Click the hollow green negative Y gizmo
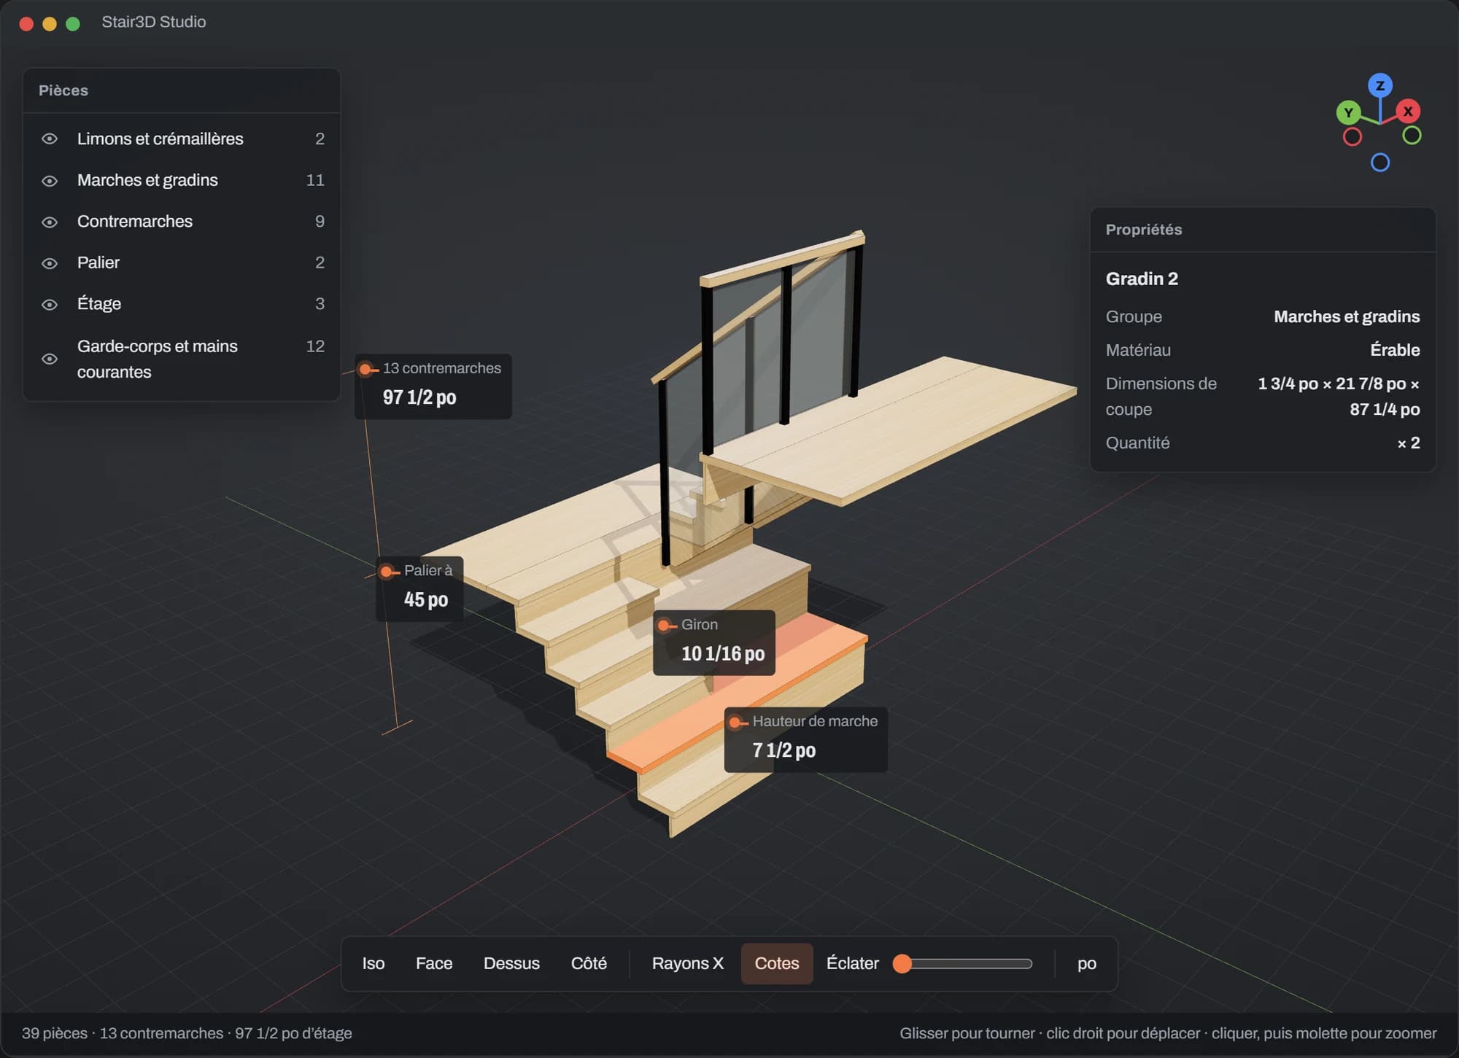 coord(1412,135)
